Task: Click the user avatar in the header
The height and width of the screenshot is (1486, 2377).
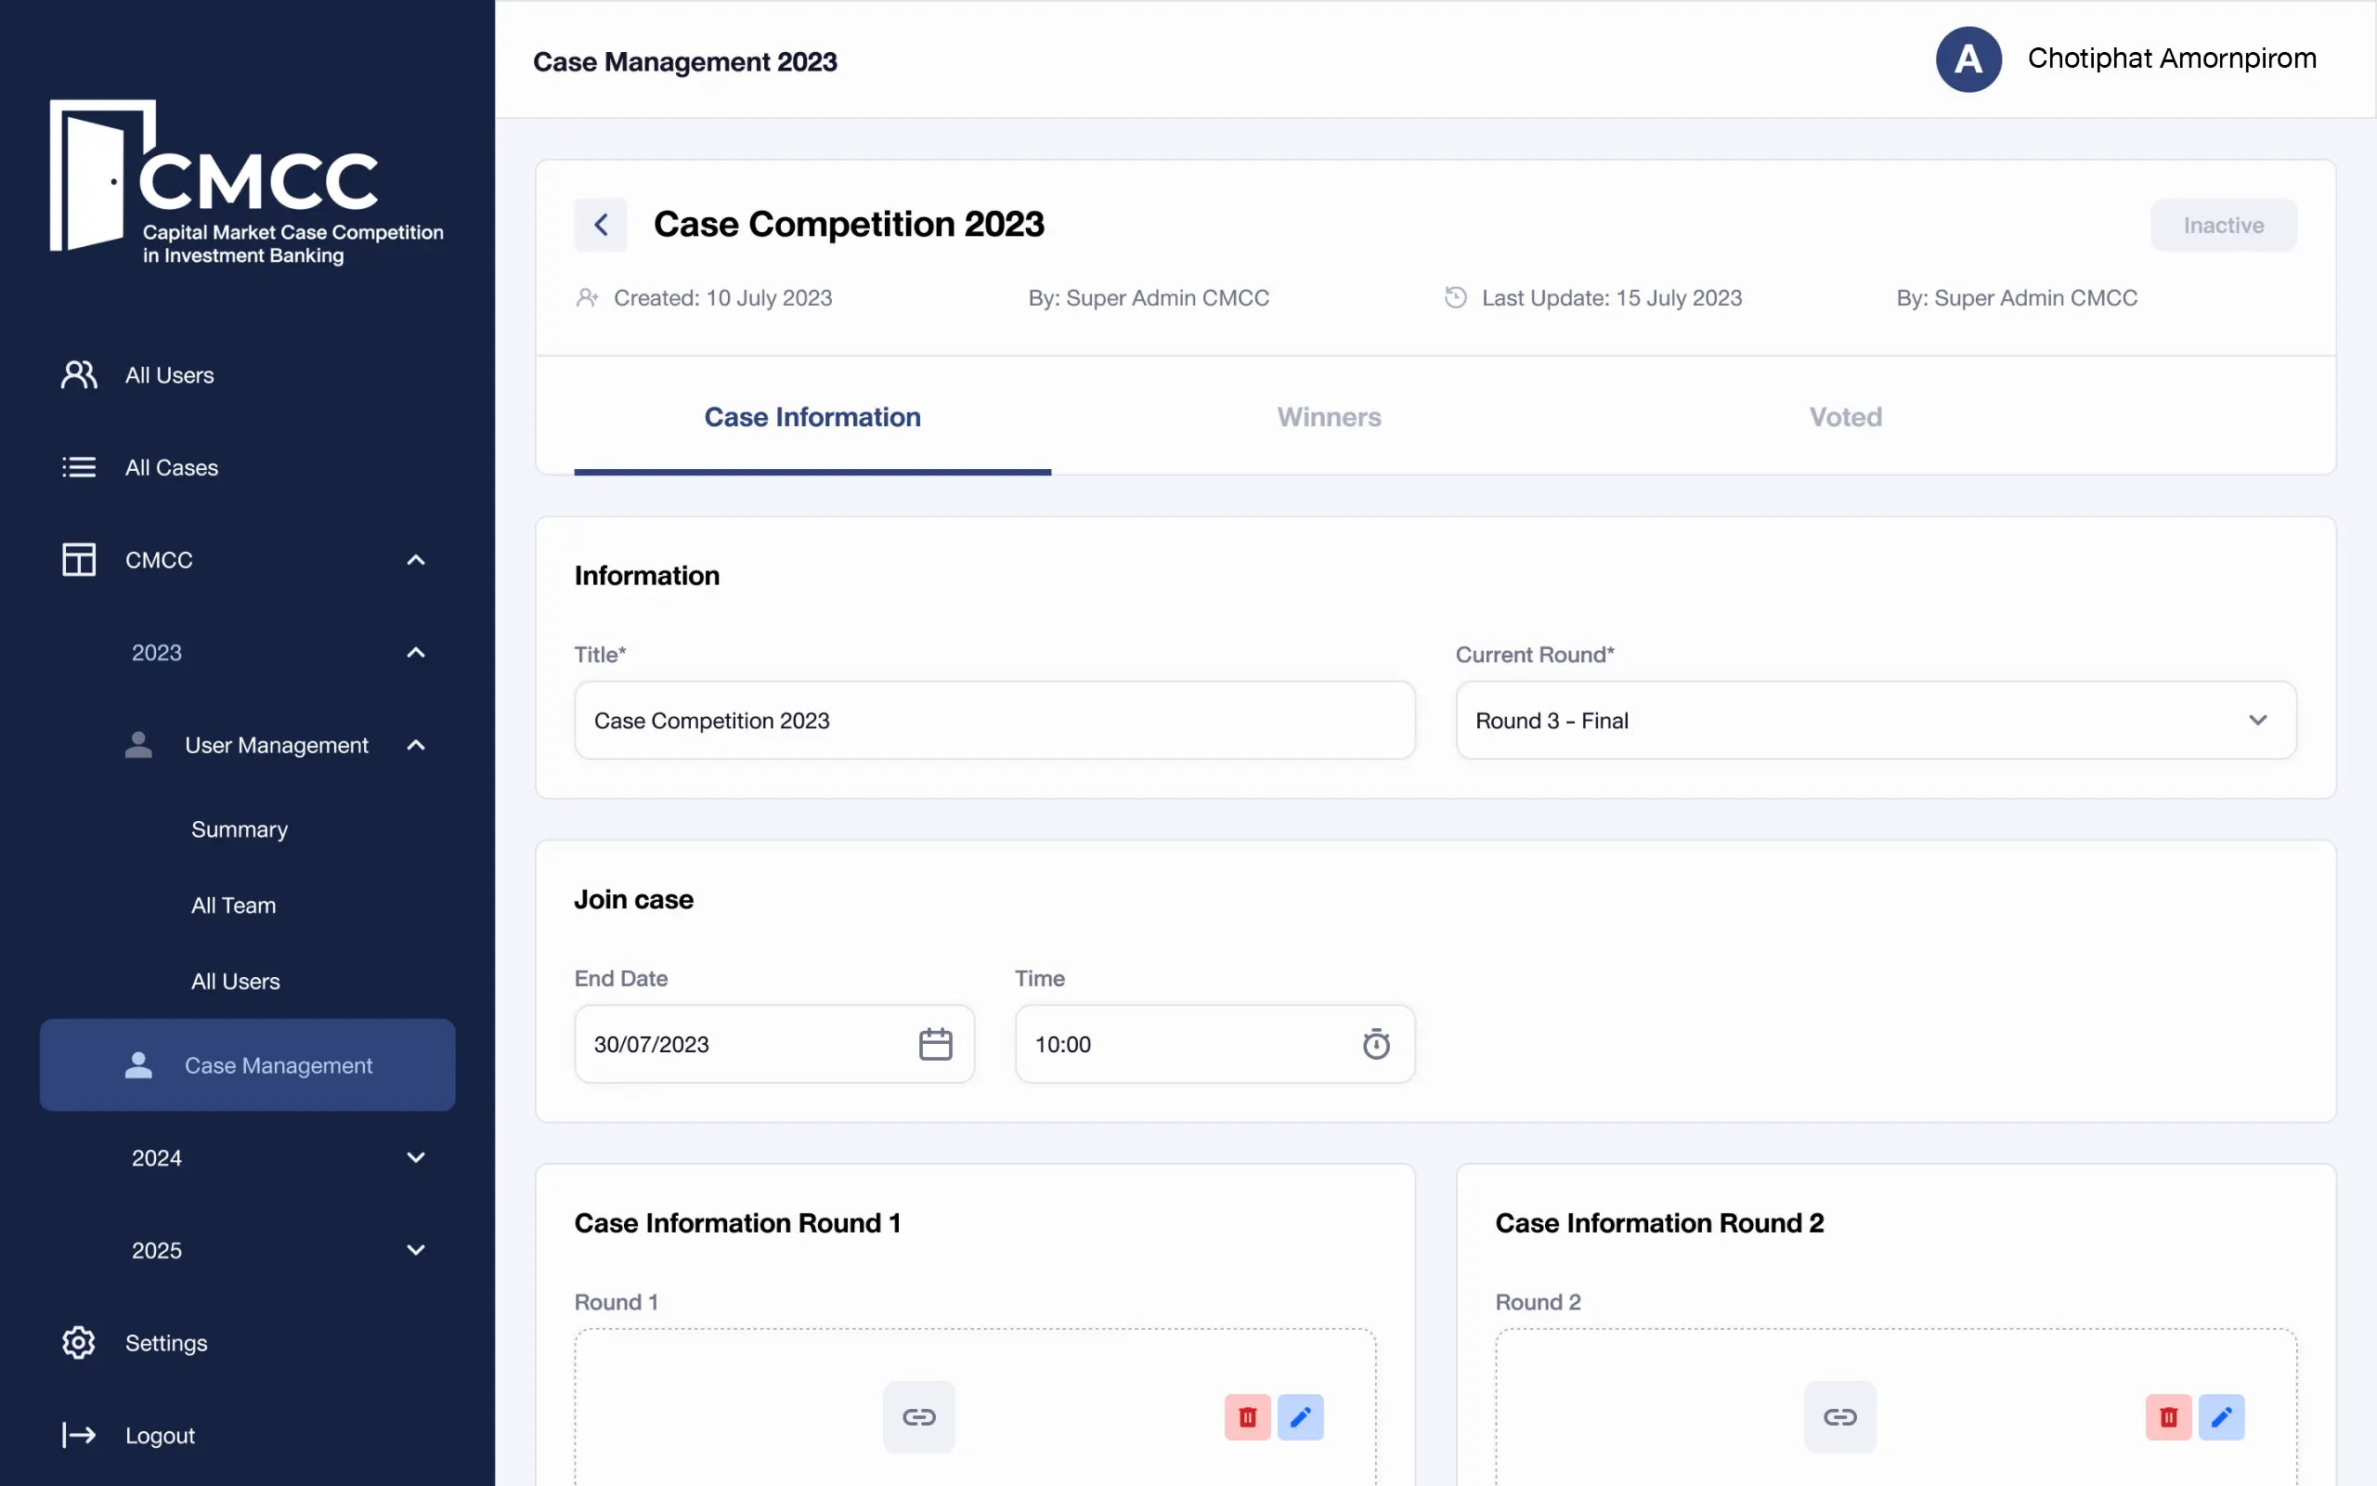Action: pyautogui.click(x=1968, y=59)
